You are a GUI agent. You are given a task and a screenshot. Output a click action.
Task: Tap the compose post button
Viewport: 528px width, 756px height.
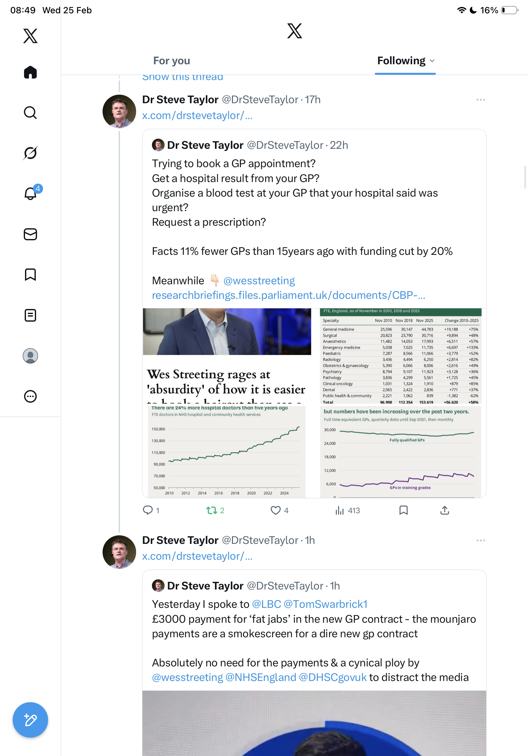(30, 720)
